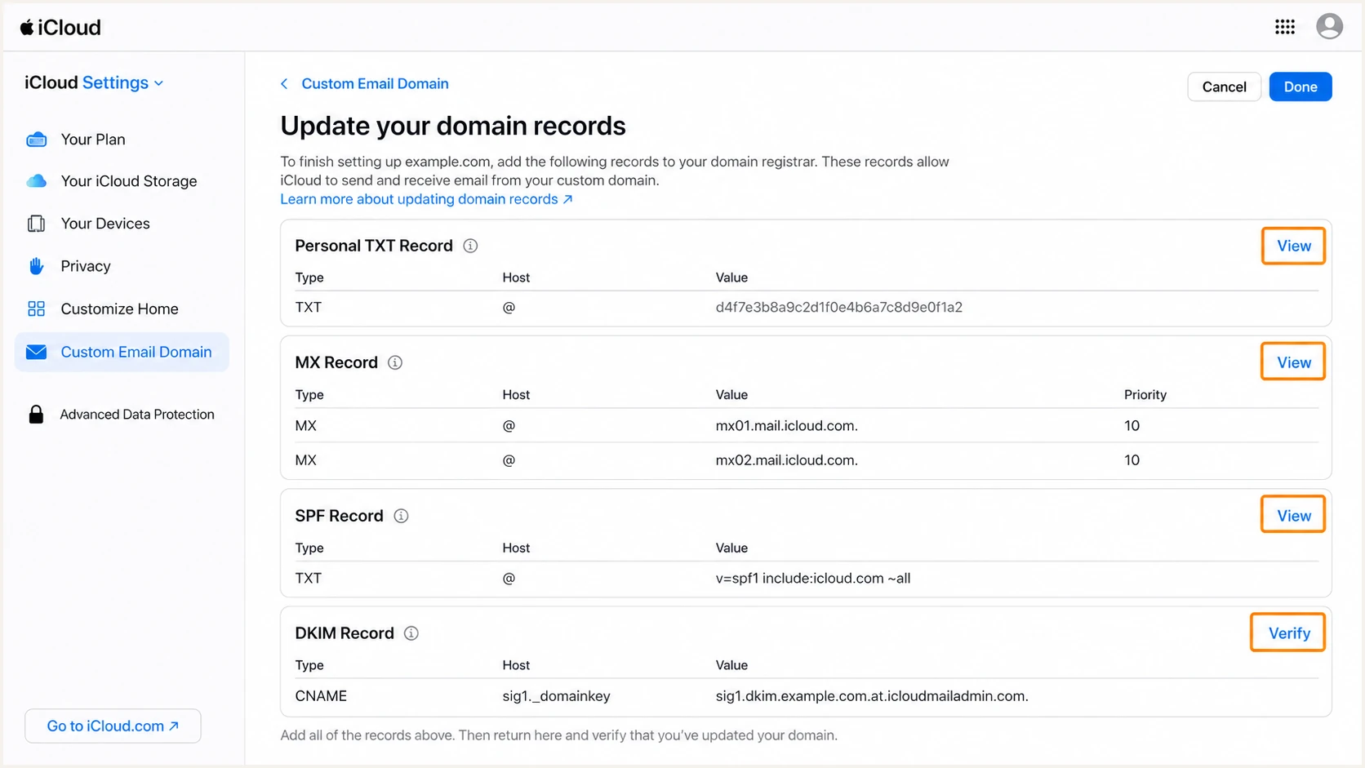The width and height of the screenshot is (1365, 768).
Task: Click the CNAME type cell
Action: [321, 696]
